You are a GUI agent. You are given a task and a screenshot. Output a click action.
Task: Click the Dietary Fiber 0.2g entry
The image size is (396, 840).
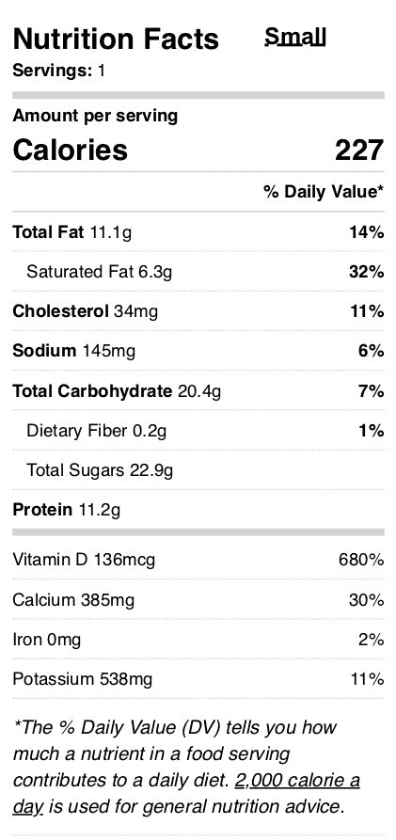(x=97, y=431)
